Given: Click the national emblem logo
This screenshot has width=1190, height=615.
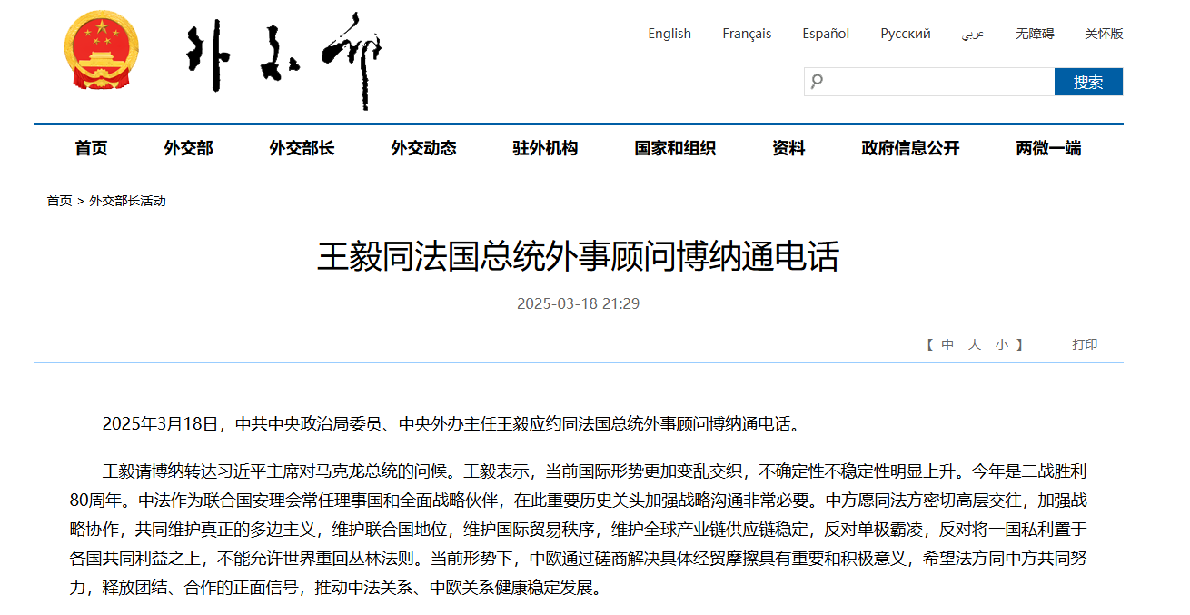Looking at the screenshot, I should pos(102,52).
